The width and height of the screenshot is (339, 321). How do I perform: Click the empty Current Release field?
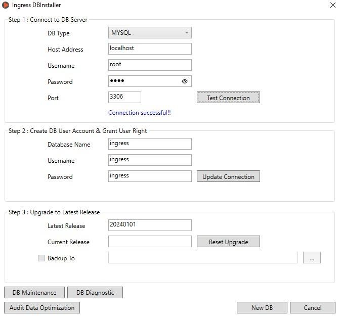(x=150, y=242)
